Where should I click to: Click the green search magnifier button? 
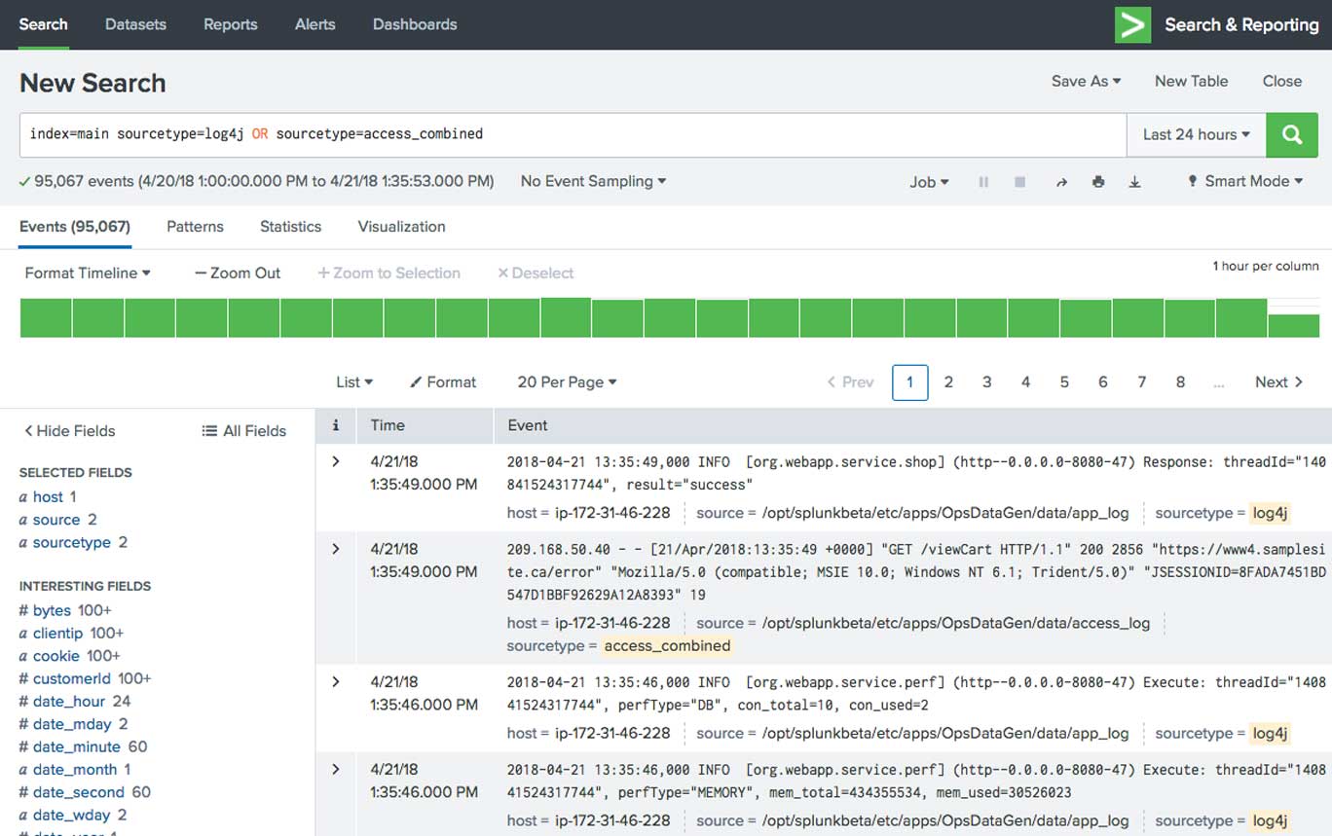1291,135
